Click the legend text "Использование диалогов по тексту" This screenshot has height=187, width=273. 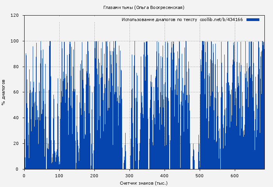(x=159, y=19)
